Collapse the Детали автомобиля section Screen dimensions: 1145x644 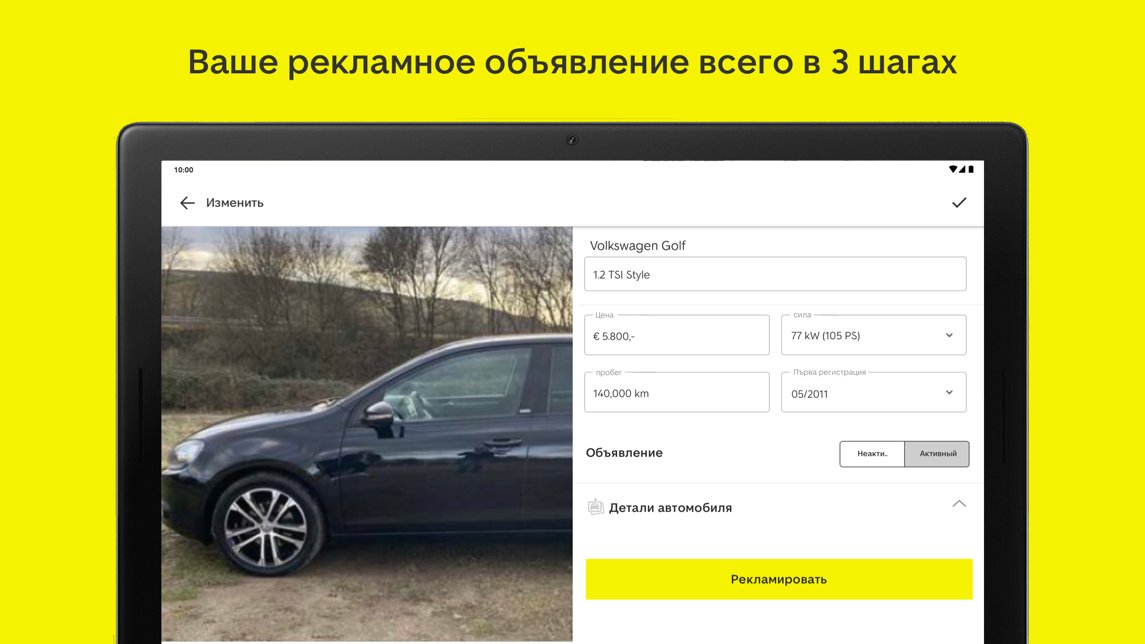(x=959, y=504)
